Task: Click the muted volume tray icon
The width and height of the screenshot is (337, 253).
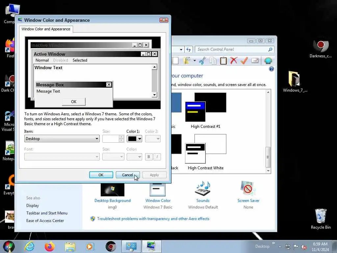Action: 304,247
